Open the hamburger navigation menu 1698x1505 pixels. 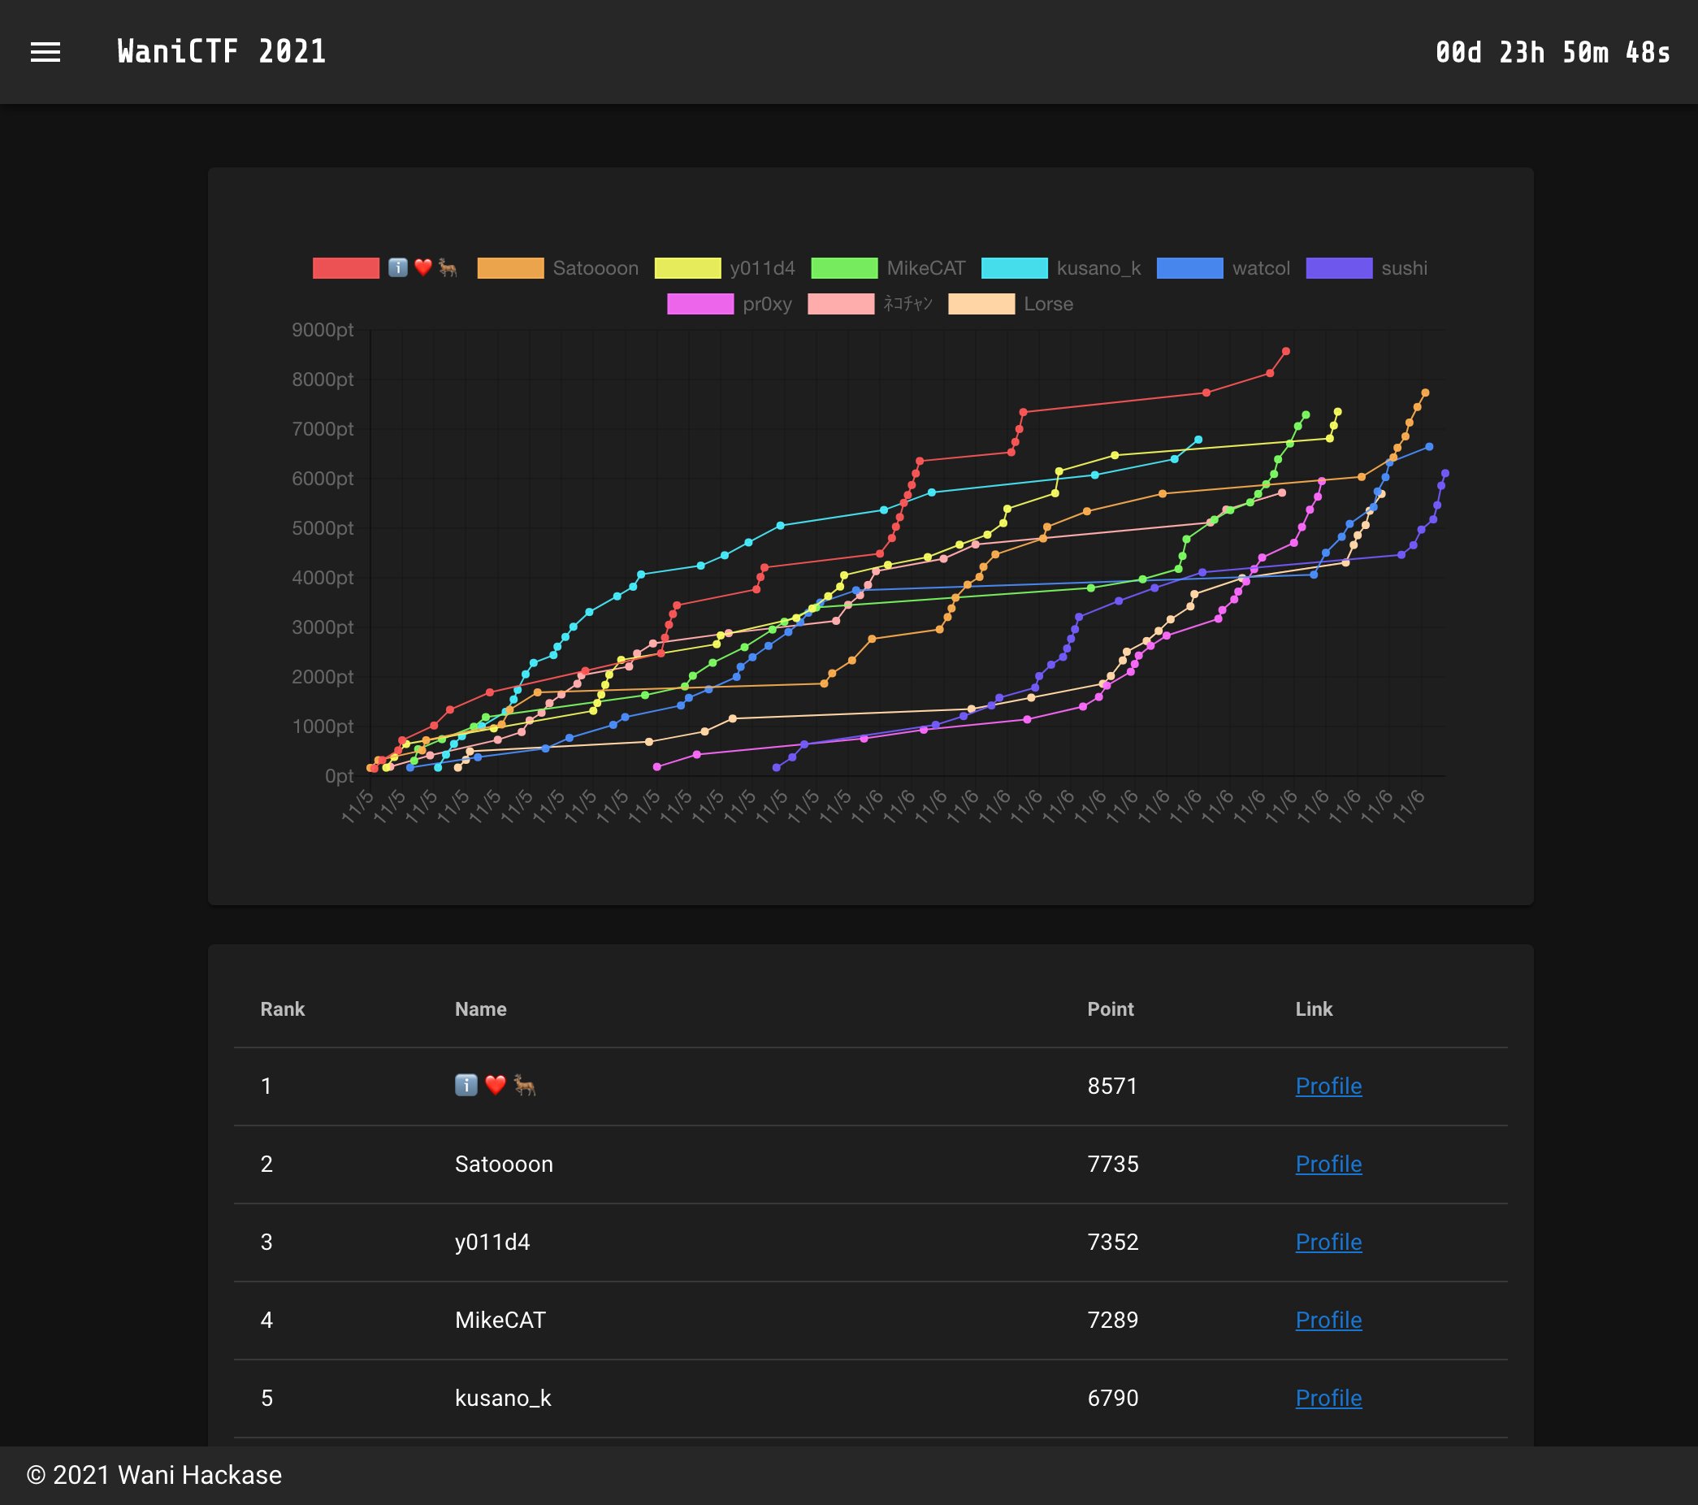coord(45,52)
